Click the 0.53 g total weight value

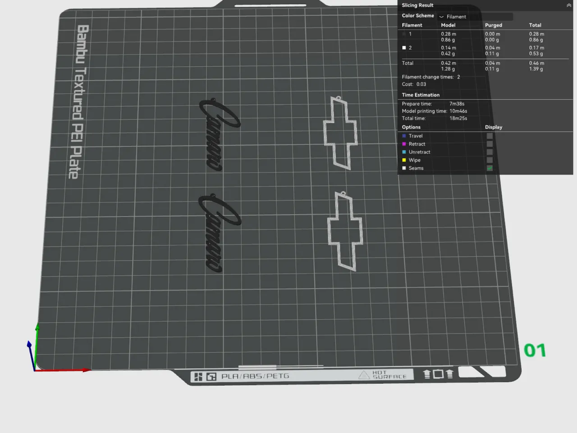click(536, 54)
